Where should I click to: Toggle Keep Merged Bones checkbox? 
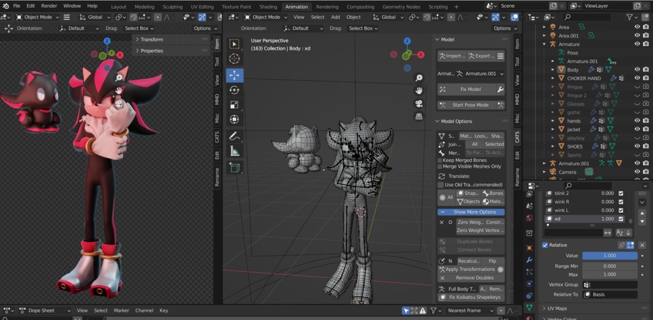point(440,160)
